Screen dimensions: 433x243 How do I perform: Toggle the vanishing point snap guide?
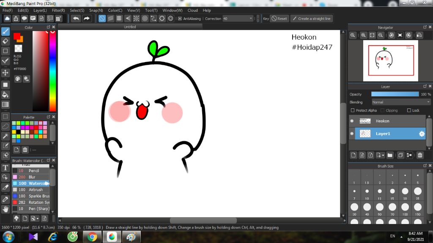128,19
